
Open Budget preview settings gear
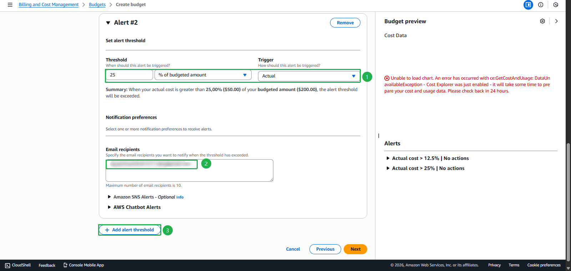coord(542,21)
